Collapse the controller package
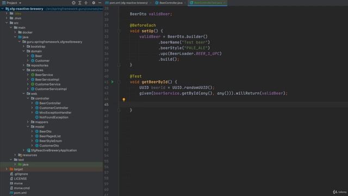 [28, 98]
